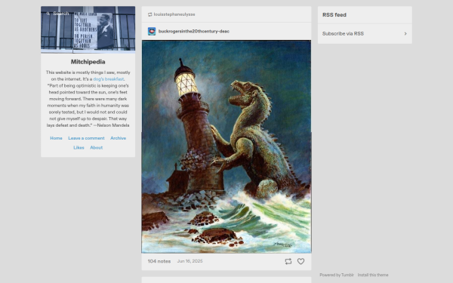Click the Mitchipedia header banner image
The width and height of the screenshot is (453, 283).
88,30
